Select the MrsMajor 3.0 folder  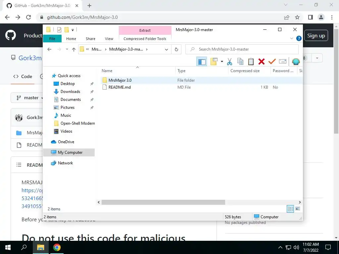tap(120, 80)
